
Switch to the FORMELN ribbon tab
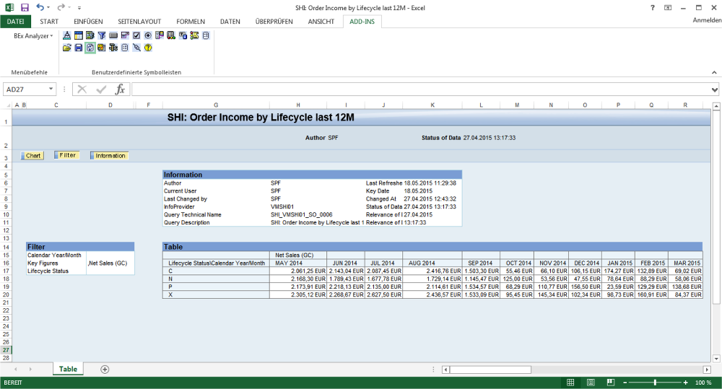tap(190, 22)
